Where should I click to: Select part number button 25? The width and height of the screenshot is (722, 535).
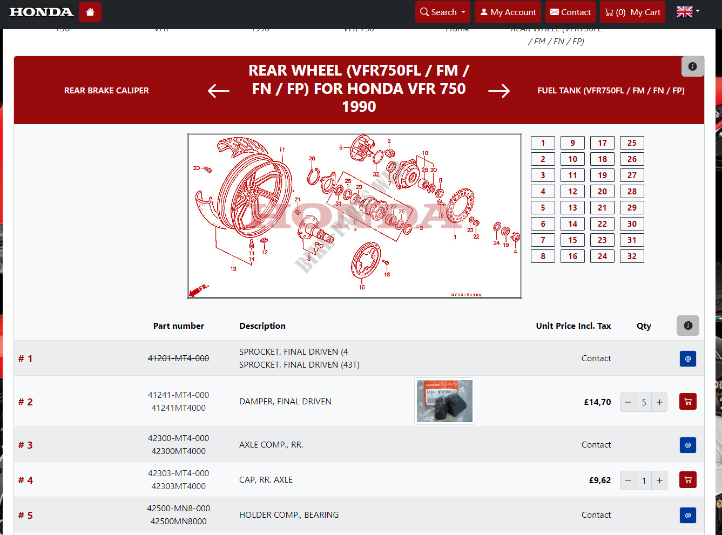click(x=632, y=143)
